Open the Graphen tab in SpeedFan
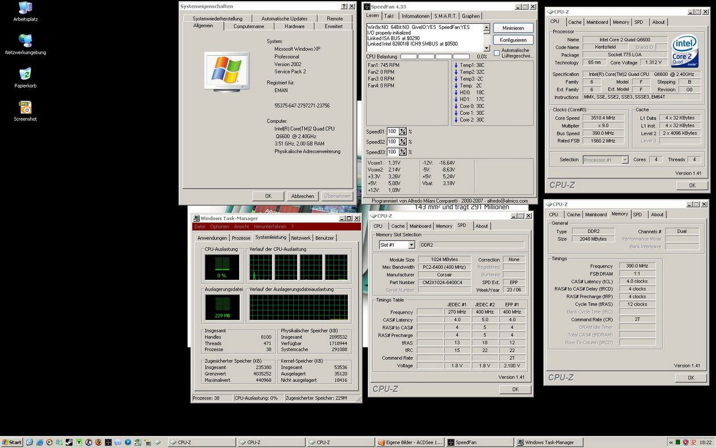 click(x=471, y=16)
